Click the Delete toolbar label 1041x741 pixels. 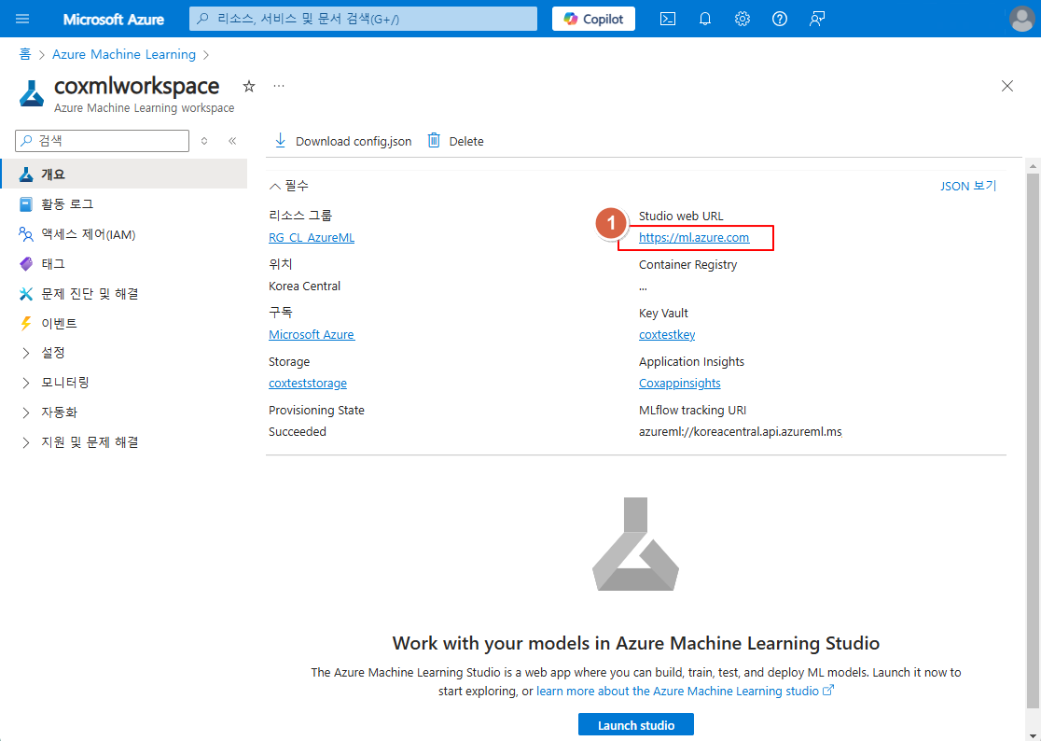tap(466, 142)
